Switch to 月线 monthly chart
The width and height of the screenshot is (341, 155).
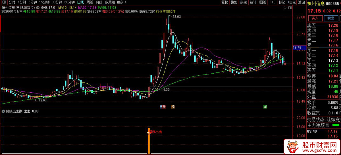(x=99, y=2)
